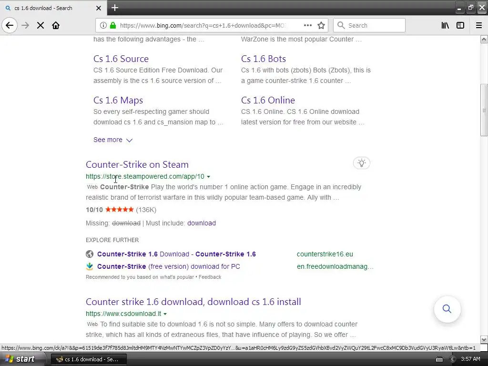
Task: Click the globe icon beside Counter-Strike 1.6 Download
Action: click(90, 254)
